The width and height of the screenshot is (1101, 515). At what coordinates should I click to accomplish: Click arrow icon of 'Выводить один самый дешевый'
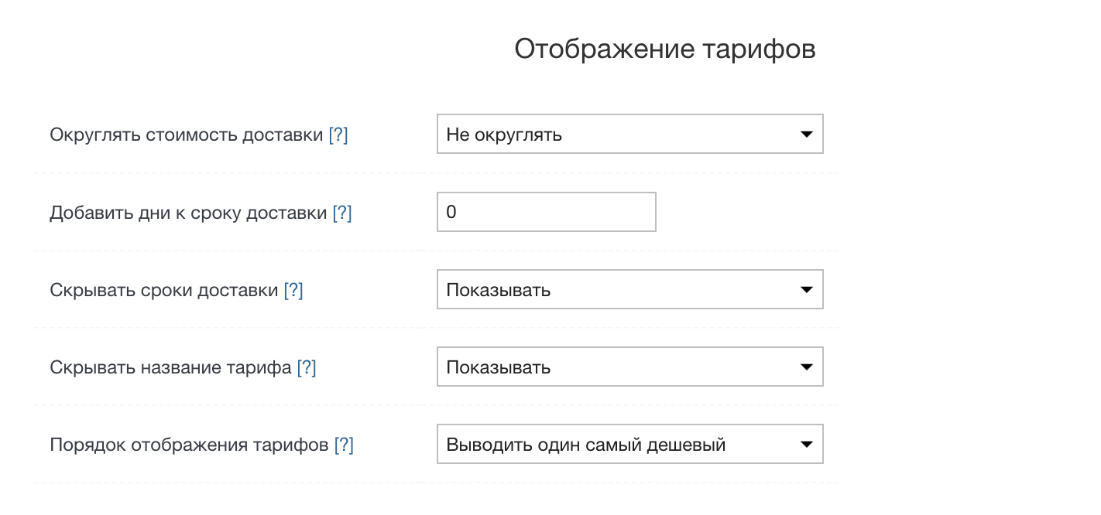[806, 445]
